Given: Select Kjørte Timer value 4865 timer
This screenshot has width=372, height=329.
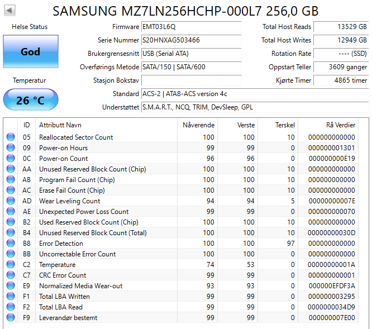Looking at the screenshot, I should click(341, 80).
